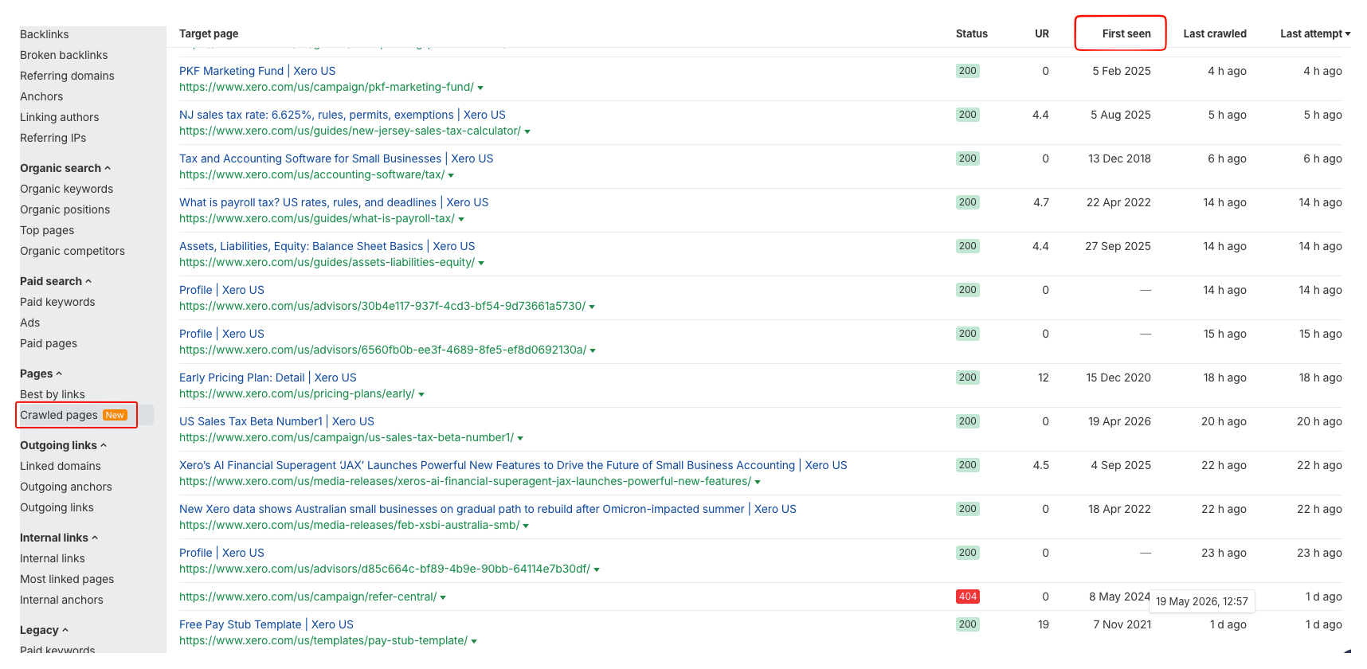Click the '13 Dec 2018' first seen date

(1119, 158)
